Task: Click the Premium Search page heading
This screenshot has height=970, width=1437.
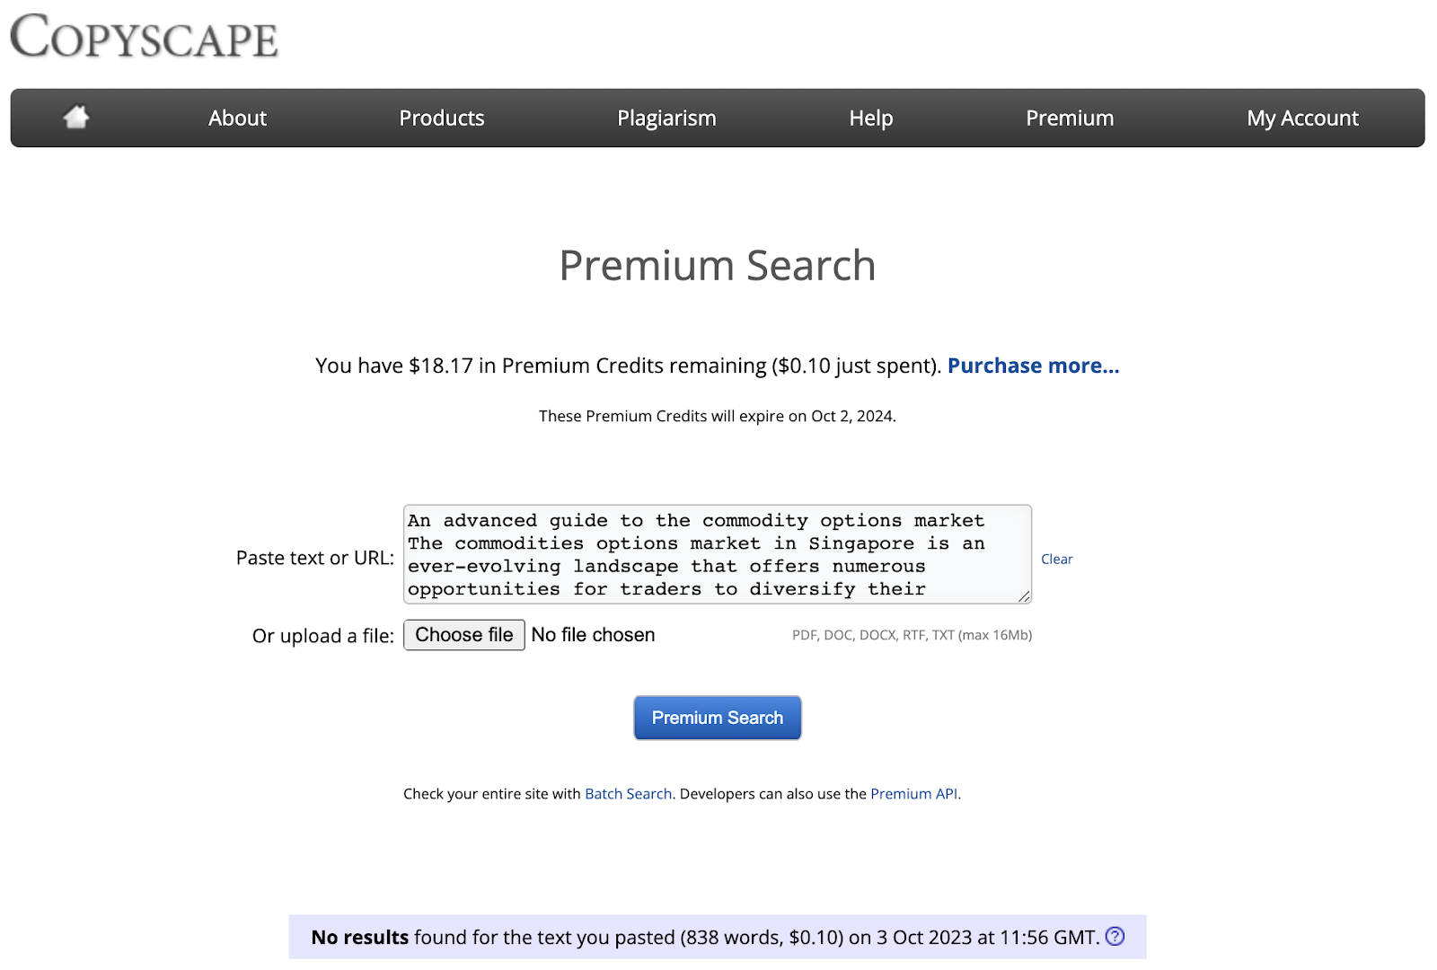Action: point(717,266)
